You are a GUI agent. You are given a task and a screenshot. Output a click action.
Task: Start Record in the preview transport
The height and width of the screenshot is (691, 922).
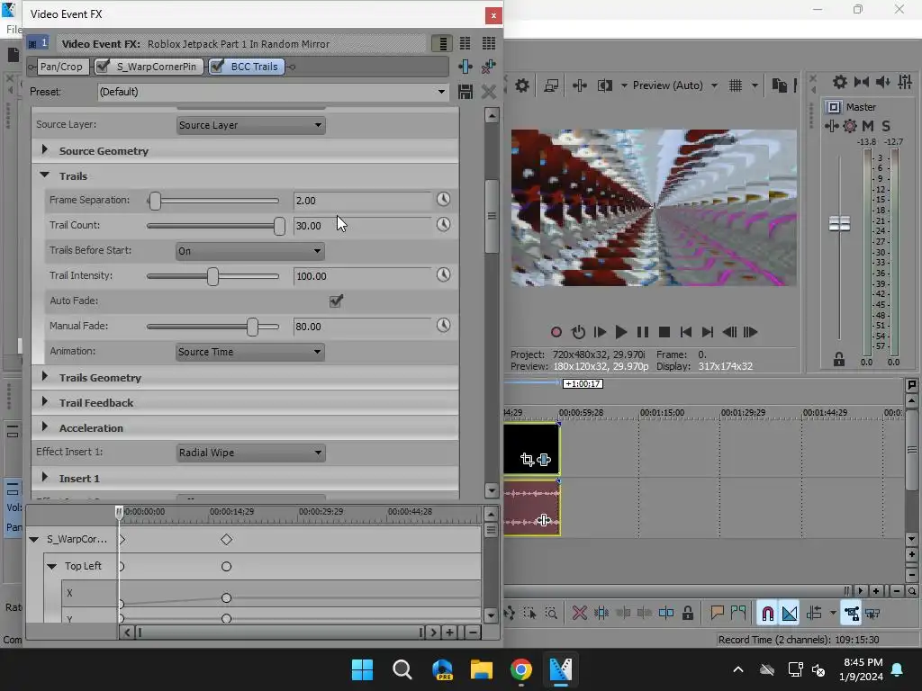tap(556, 332)
